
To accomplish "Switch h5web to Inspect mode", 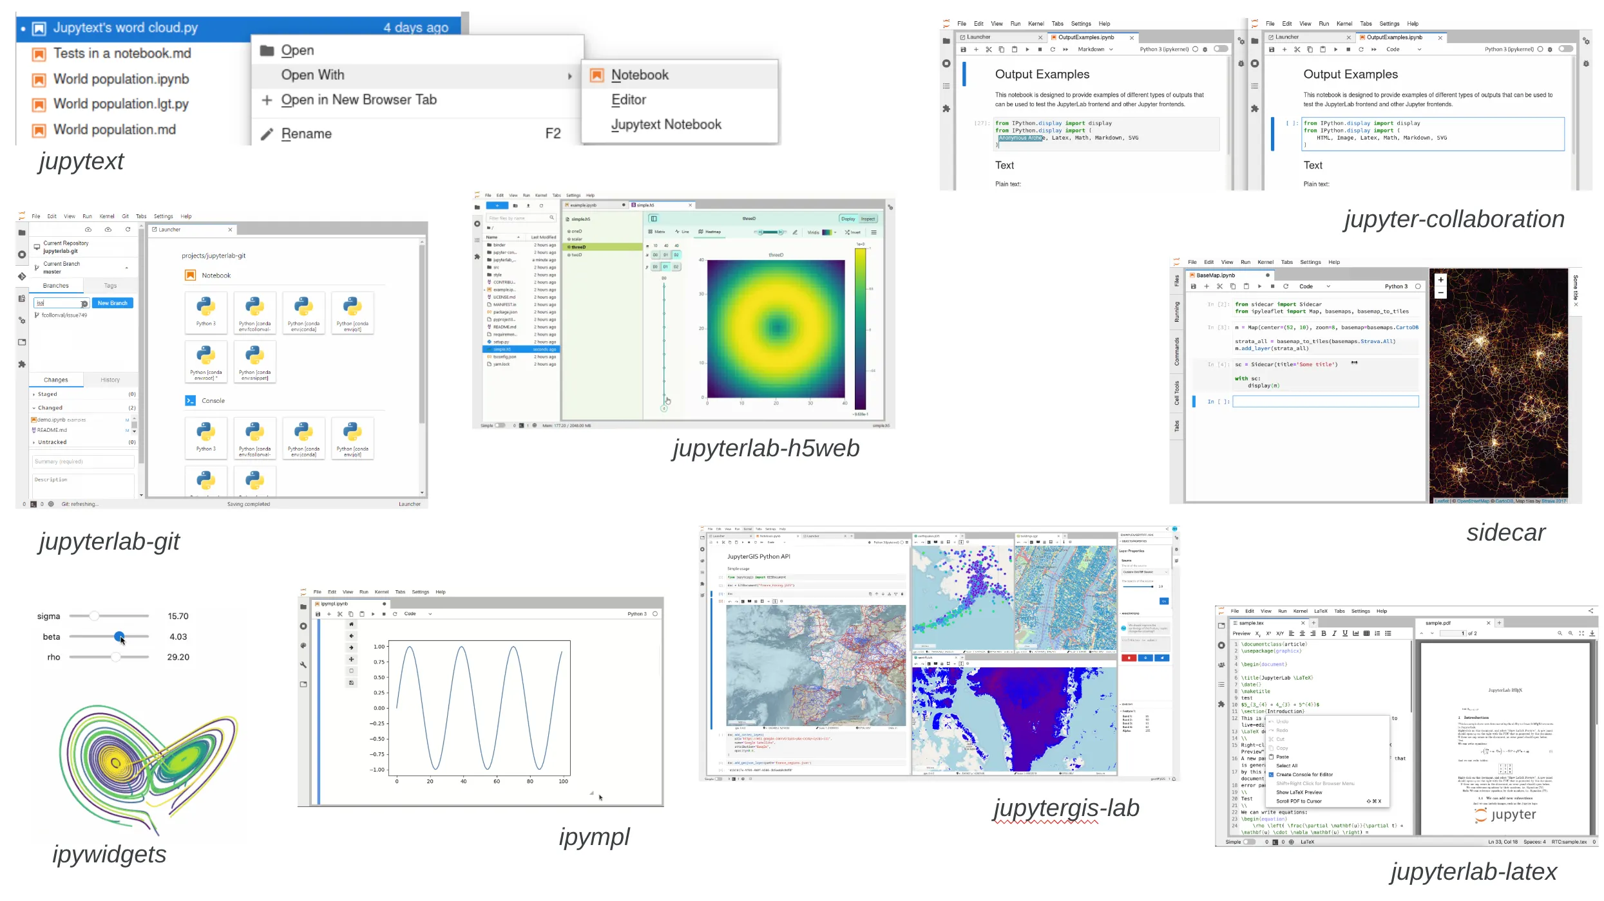I will tap(868, 219).
